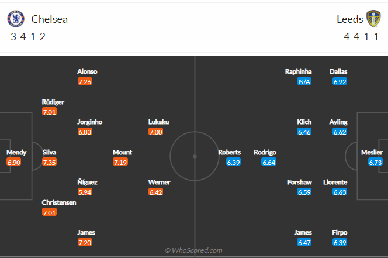Select Alonso's 7.26 rating badge
Image resolution: width=388 pixels, height=258 pixels.
pos(85,81)
